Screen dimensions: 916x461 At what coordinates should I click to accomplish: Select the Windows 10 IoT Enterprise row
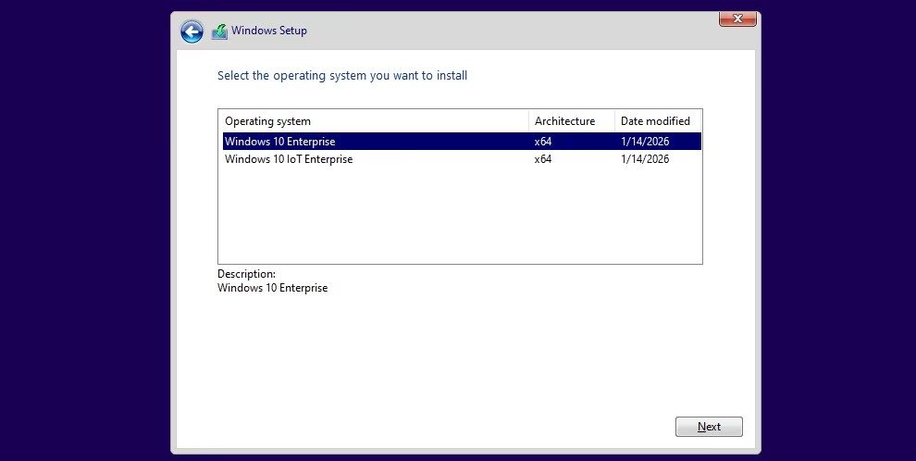click(x=462, y=159)
